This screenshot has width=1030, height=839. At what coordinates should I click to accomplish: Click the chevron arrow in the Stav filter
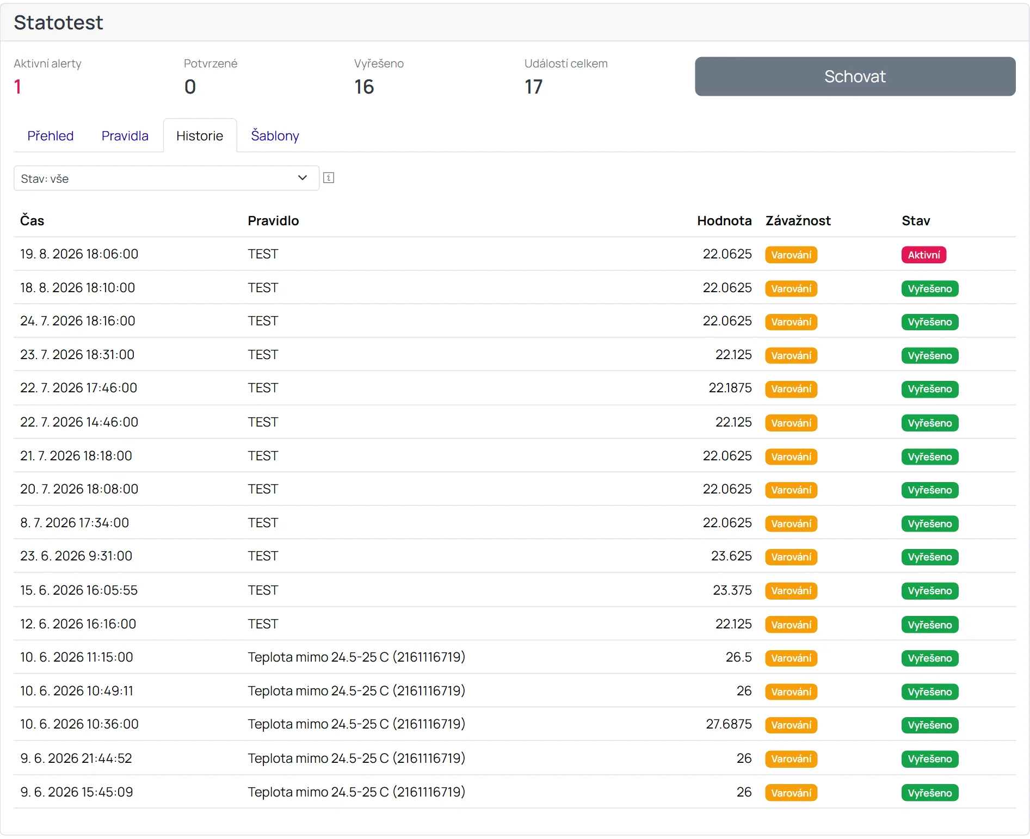pos(303,178)
